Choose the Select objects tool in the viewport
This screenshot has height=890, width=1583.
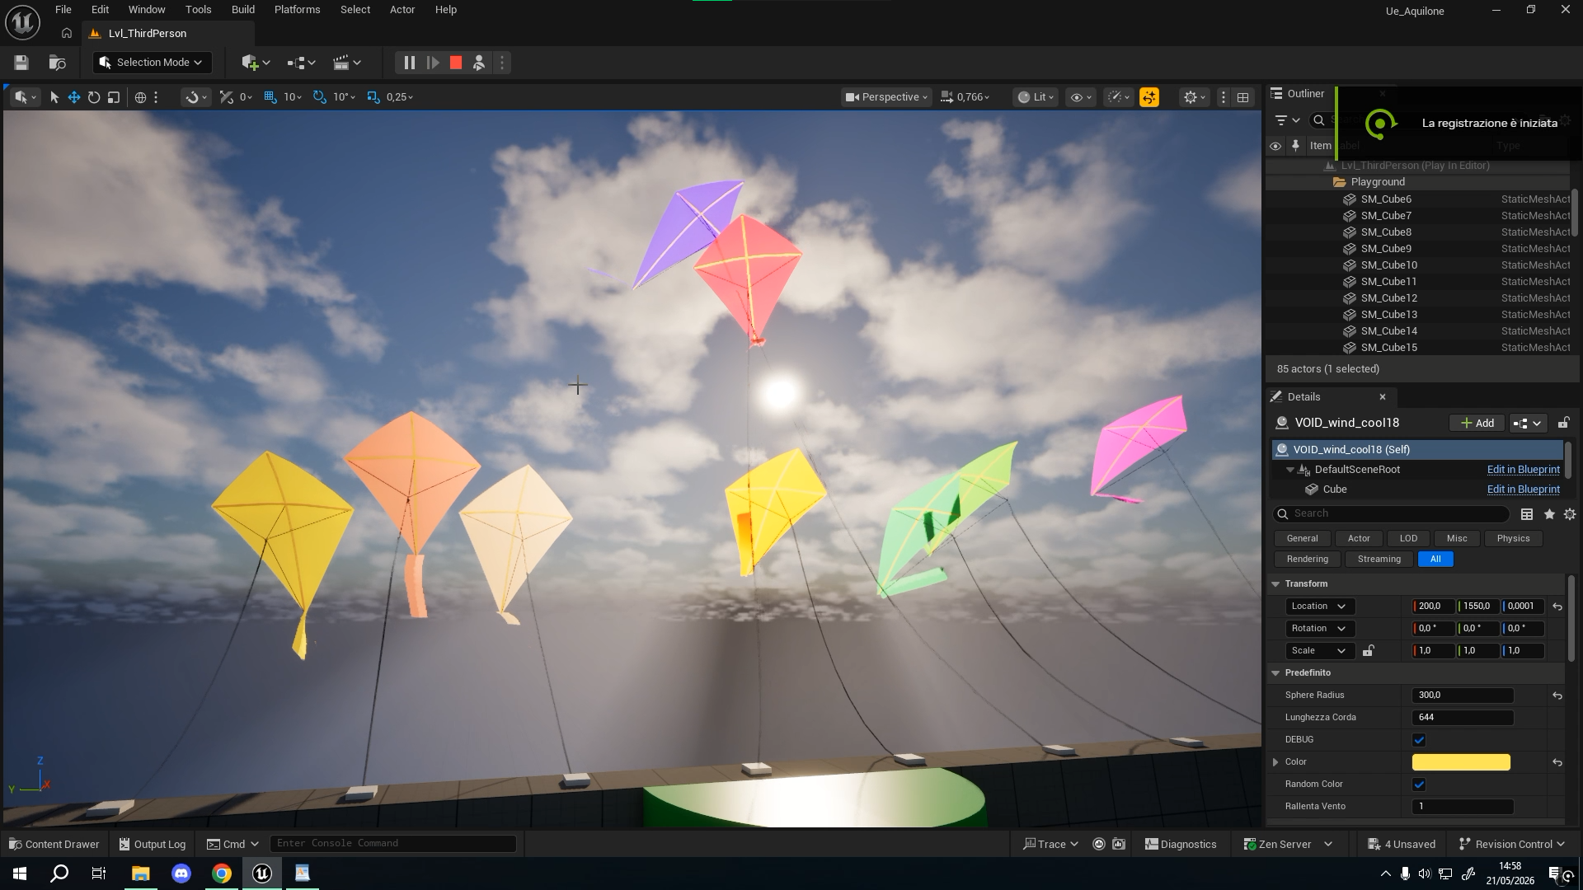[x=54, y=97]
